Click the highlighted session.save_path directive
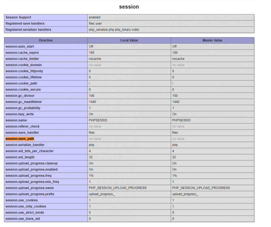This screenshot has width=271, height=227. 20,139
